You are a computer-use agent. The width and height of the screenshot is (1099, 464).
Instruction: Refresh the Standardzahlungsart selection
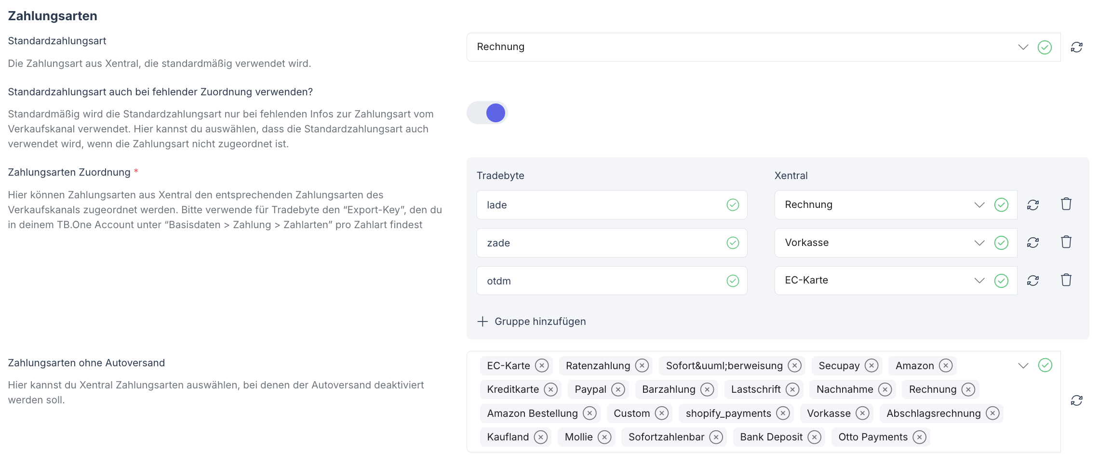1078,47
